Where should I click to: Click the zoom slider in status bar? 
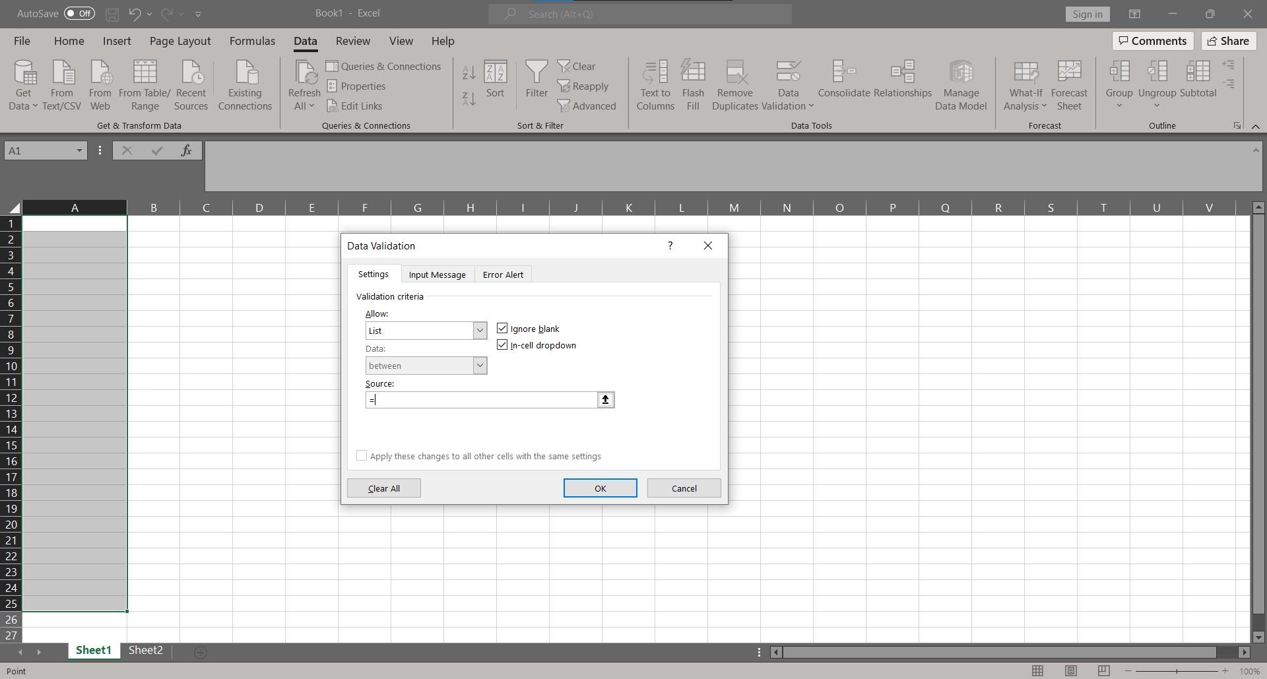[1177, 671]
